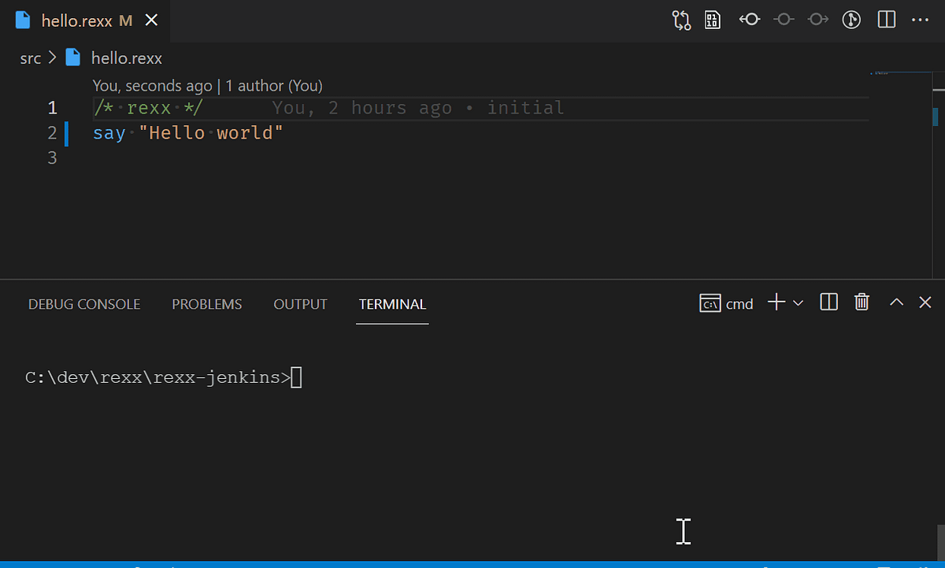The height and width of the screenshot is (568, 945).
Task: Click the open-file icon in editor toolbar
Action: coord(713,20)
